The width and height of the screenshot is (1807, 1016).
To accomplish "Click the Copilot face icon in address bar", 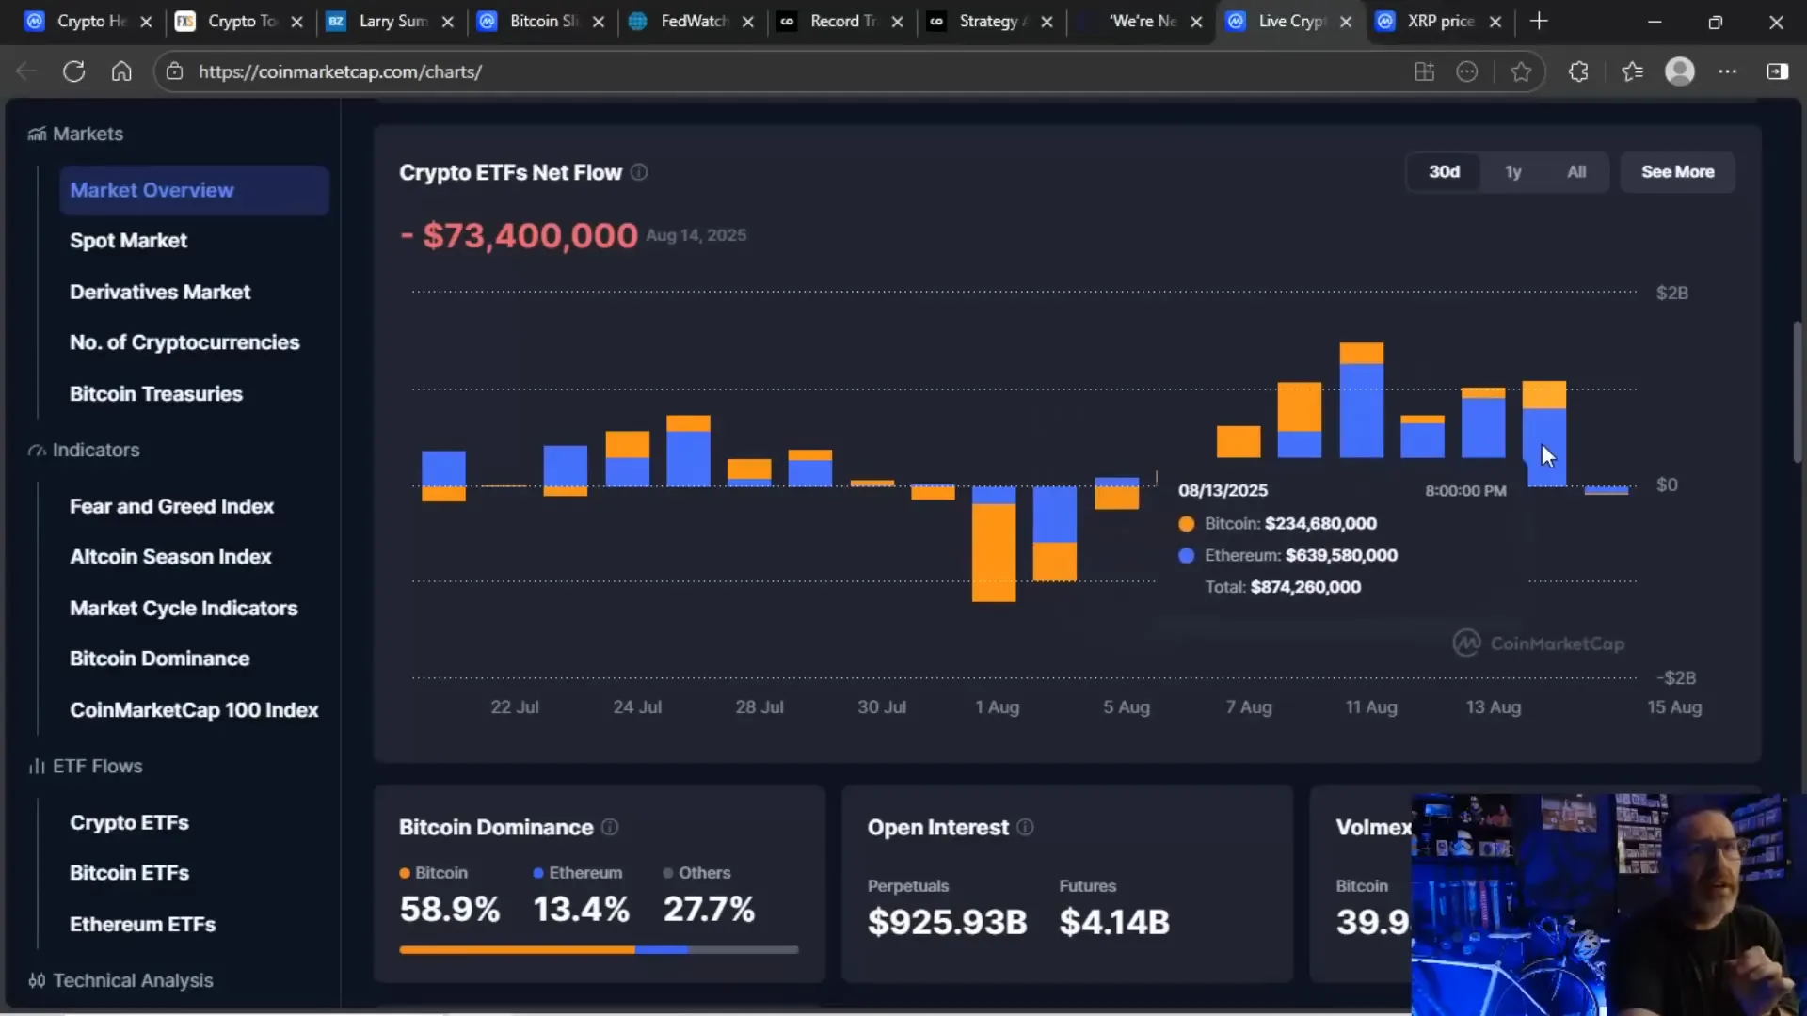I will [x=1467, y=71].
